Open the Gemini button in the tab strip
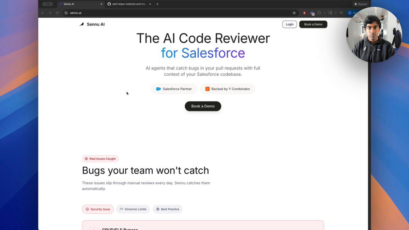The image size is (409, 230). coord(361,4)
